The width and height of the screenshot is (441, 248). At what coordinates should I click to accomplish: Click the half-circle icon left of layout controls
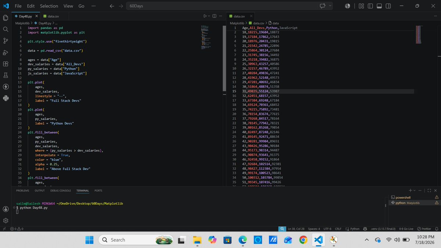click(x=348, y=6)
